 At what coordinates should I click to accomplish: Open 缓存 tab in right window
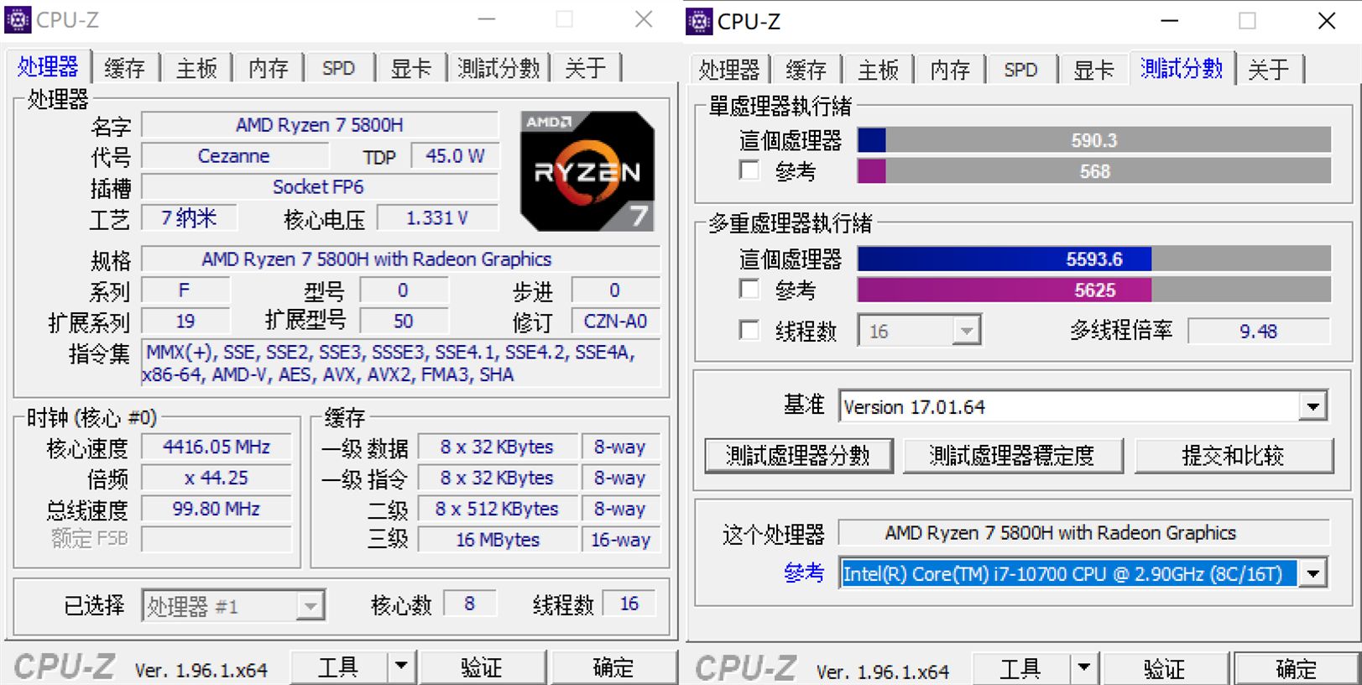point(806,70)
